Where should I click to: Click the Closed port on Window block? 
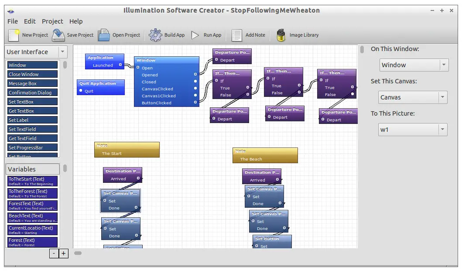[x=195, y=81]
